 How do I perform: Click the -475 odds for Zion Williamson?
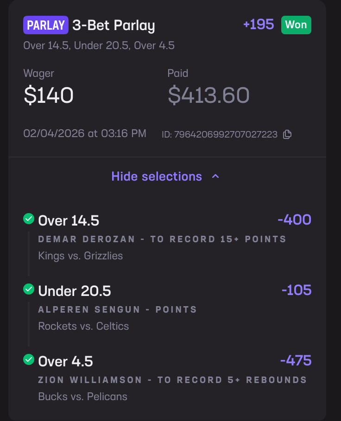[x=296, y=360]
